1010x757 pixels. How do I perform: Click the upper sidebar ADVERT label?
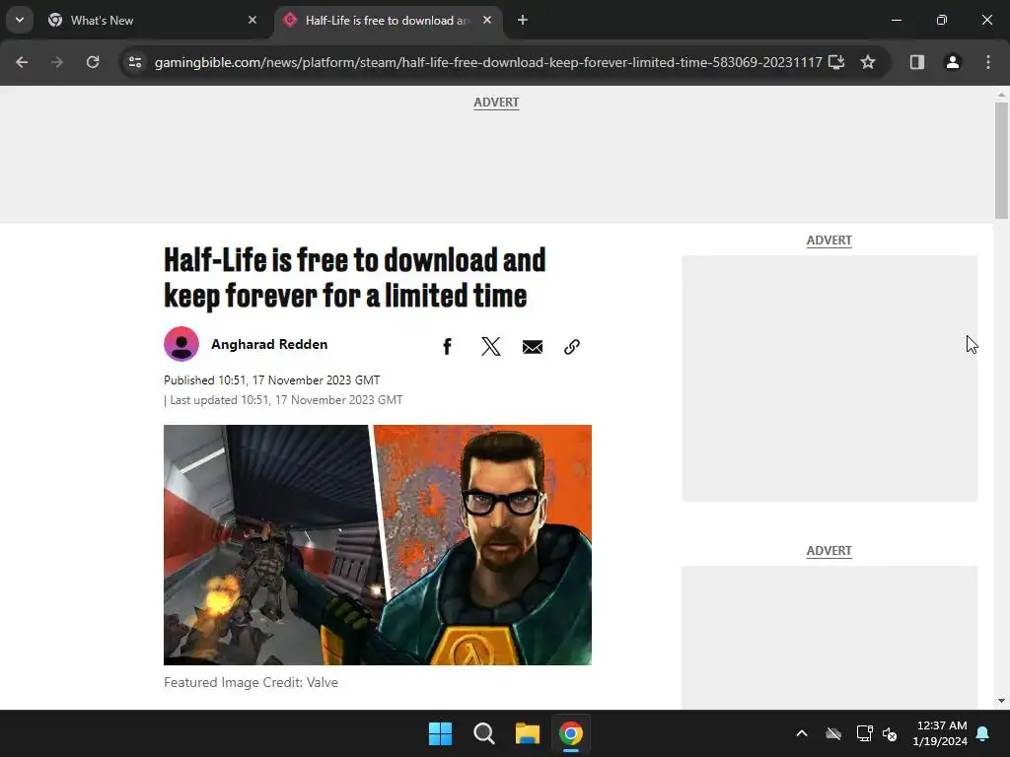[829, 241]
